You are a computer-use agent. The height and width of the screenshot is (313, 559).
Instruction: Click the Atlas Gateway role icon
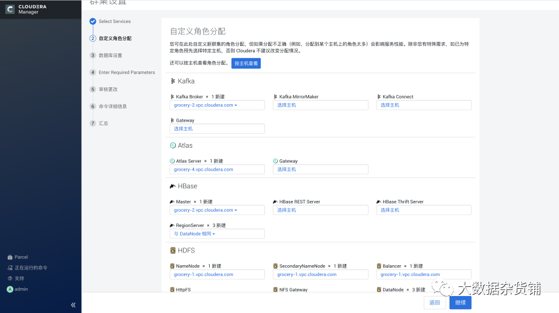pos(276,161)
